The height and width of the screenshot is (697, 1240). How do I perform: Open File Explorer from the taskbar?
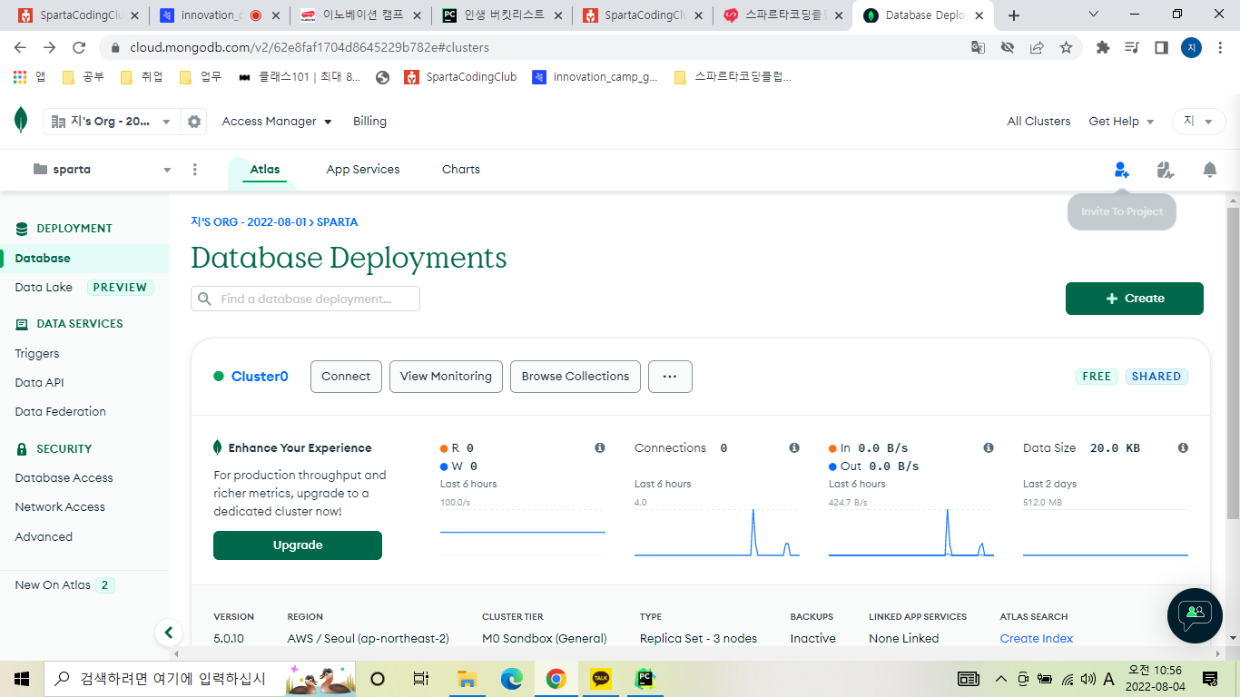467,678
